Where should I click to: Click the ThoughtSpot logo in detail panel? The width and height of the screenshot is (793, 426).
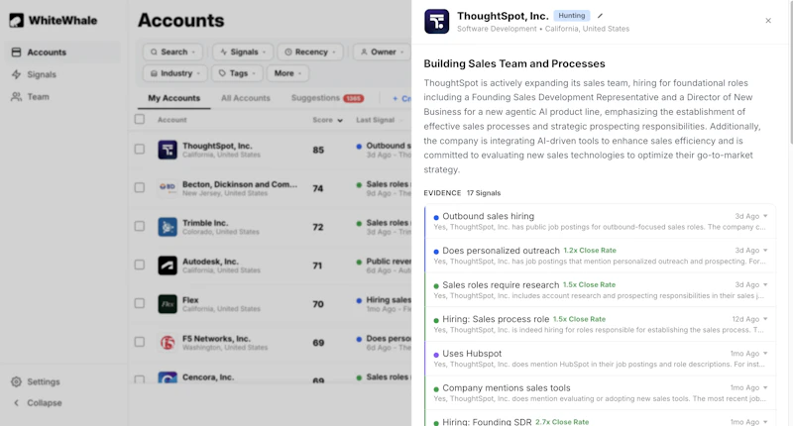(x=436, y=21)
